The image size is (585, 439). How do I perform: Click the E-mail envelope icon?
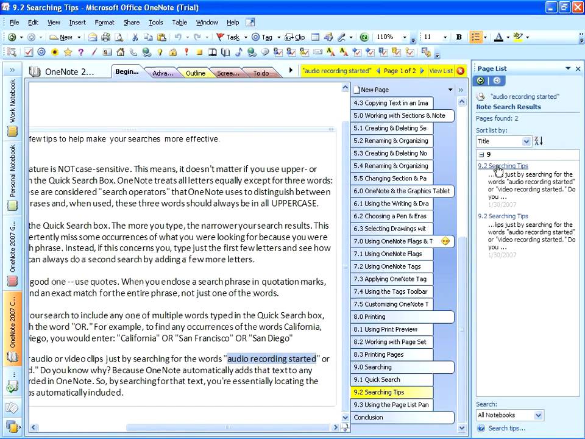[x=93, y=37]
